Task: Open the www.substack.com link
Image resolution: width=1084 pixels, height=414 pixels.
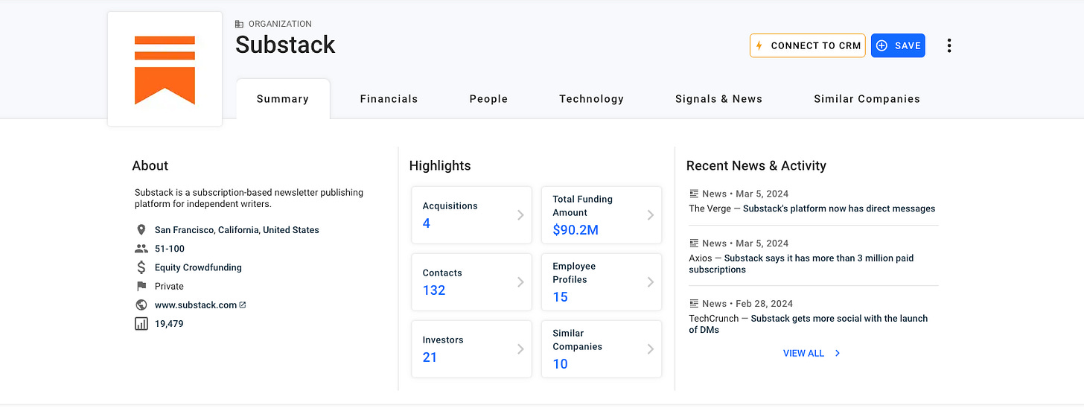Action: click(196, 305)
